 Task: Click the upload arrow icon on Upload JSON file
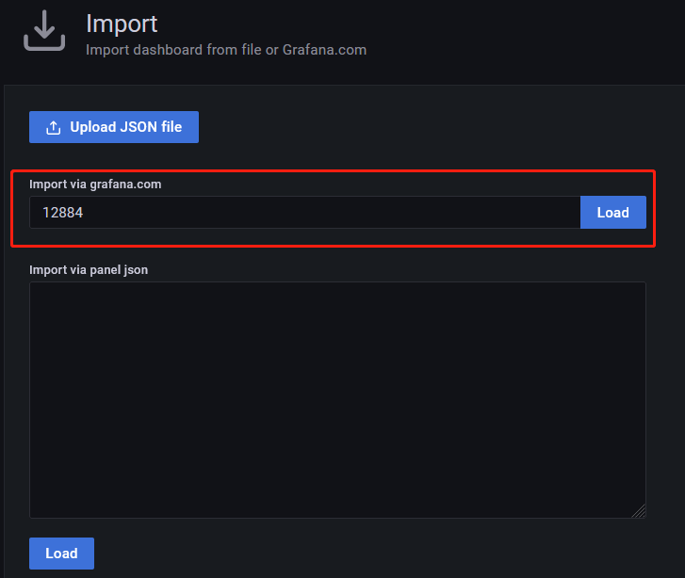[x=53, y=128]
